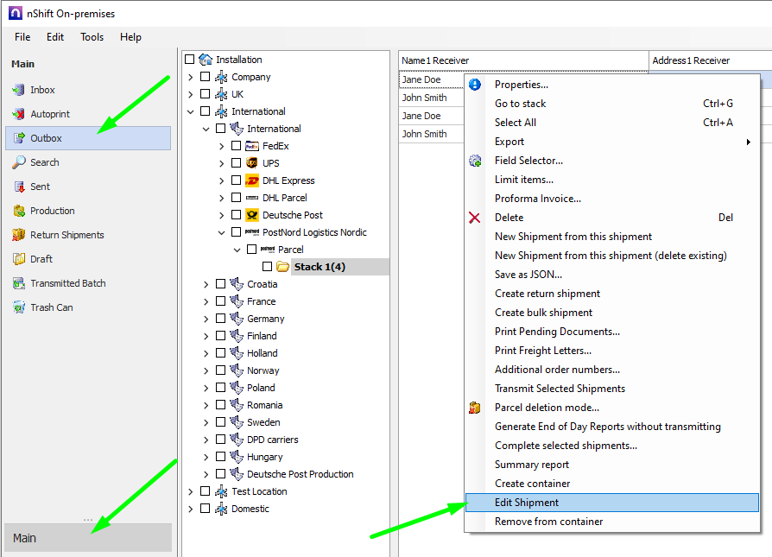The image size is (772, 557).
Task: Click the Production icon in sidebar
Action: tap(19, 211)
